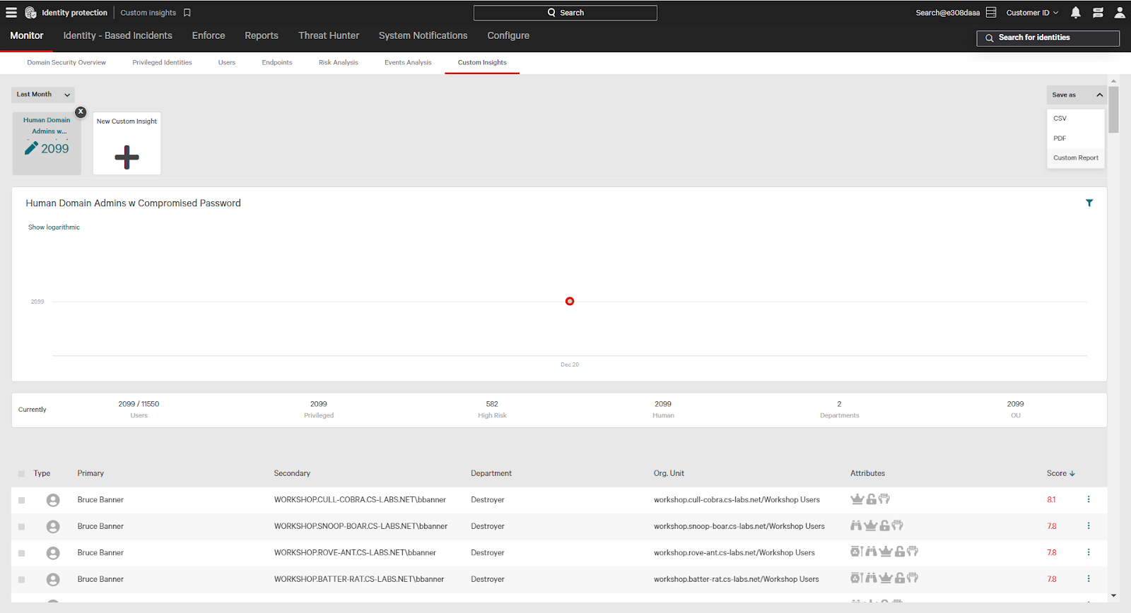Click attribute icons in ROVE-ANT row
Screen dimensions: 1131x613
click(x=884, y=552)
